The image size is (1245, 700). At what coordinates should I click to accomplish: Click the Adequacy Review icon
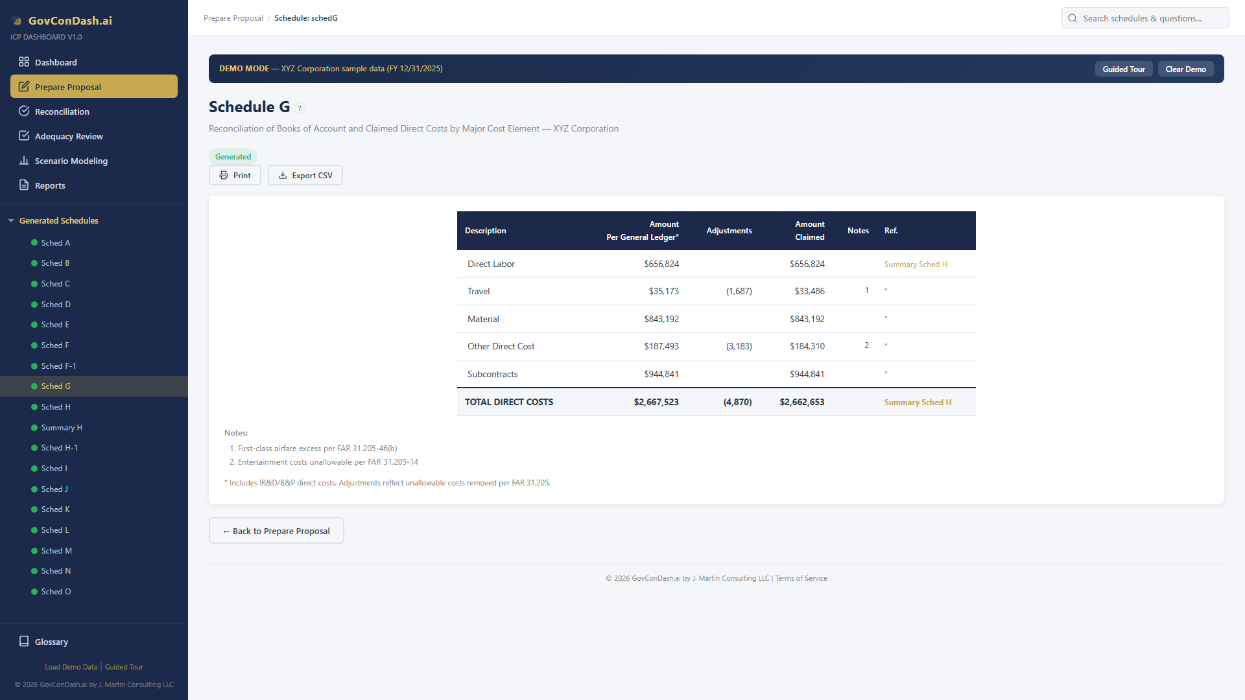24,136
